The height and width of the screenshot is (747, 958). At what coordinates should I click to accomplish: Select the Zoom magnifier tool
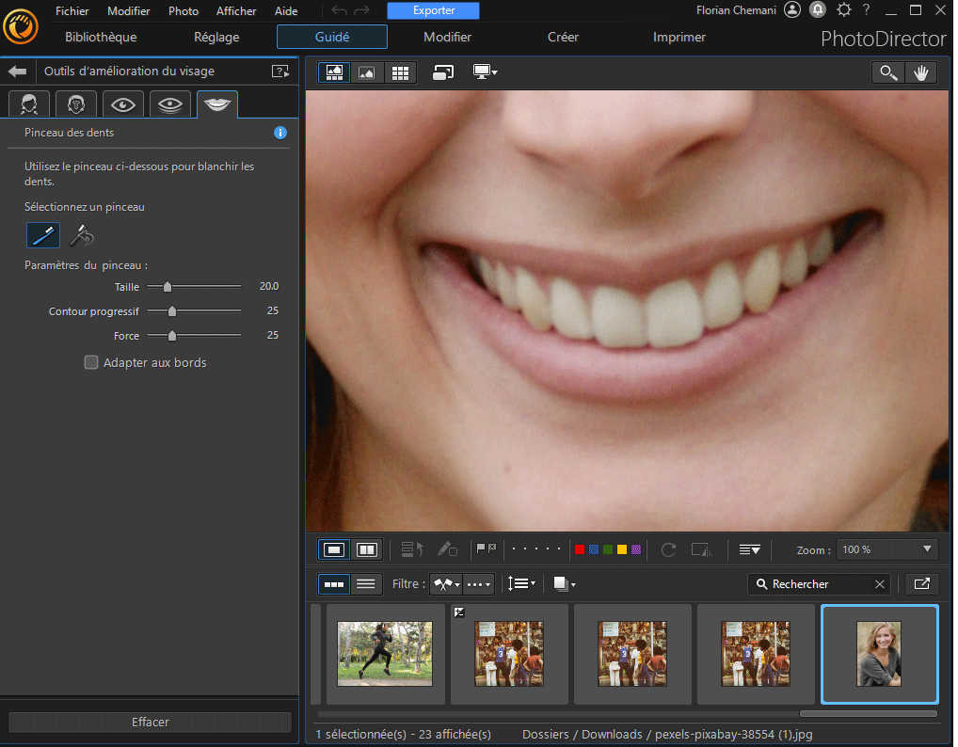coord(887,72)
